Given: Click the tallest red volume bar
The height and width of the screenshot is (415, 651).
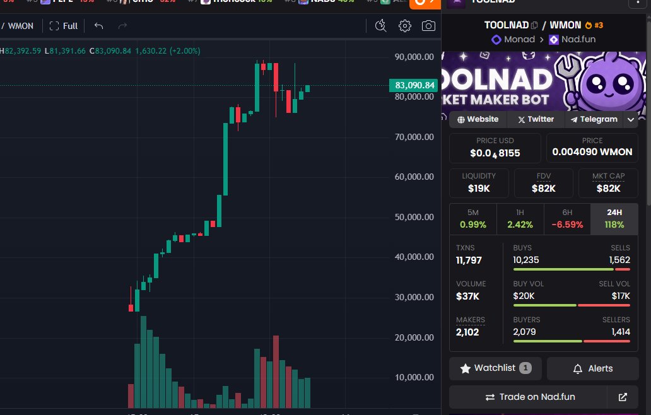Looking at the screenshot, I should point(276,372).
